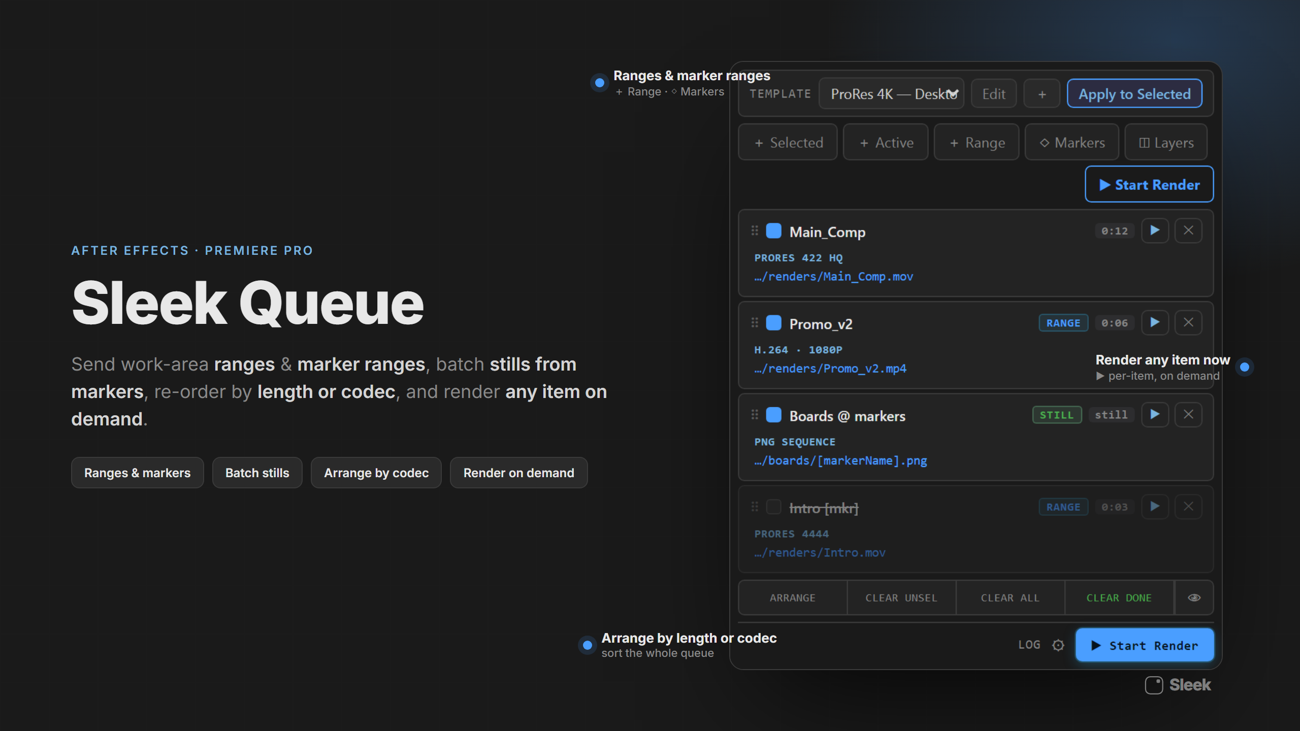Click PRORES 422 HQ codec label
This screenshot has width=1300, height=731.
coord(798,258)
